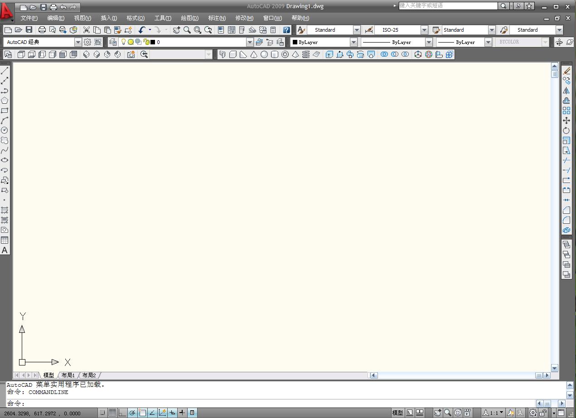
Task: Select the Circle draw tool
Action: click(x=5, y=130)
